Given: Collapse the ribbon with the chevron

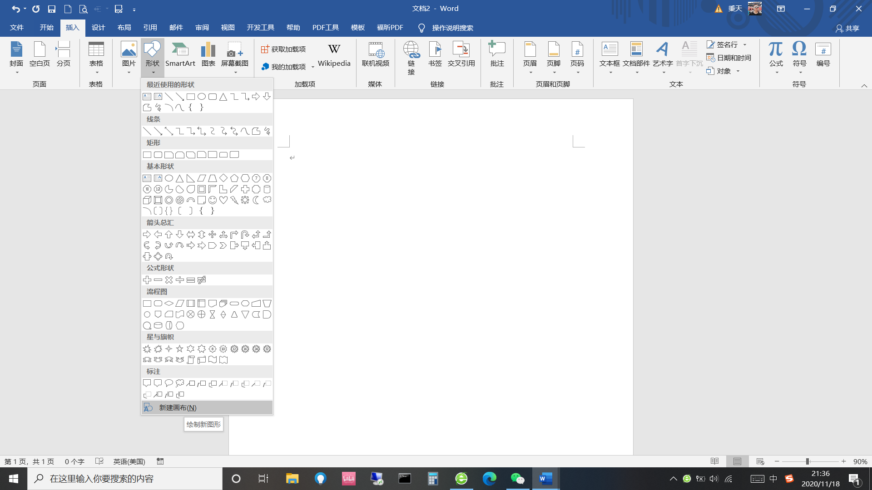Looking at the screenshot, I should (x=864, y=85).
